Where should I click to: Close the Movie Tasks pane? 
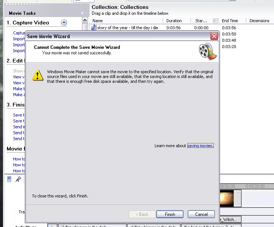click(x=82, y=13)
